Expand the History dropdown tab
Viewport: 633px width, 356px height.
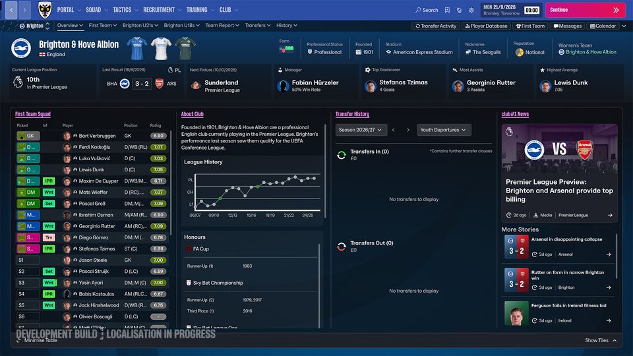click(x=287, y=26)
